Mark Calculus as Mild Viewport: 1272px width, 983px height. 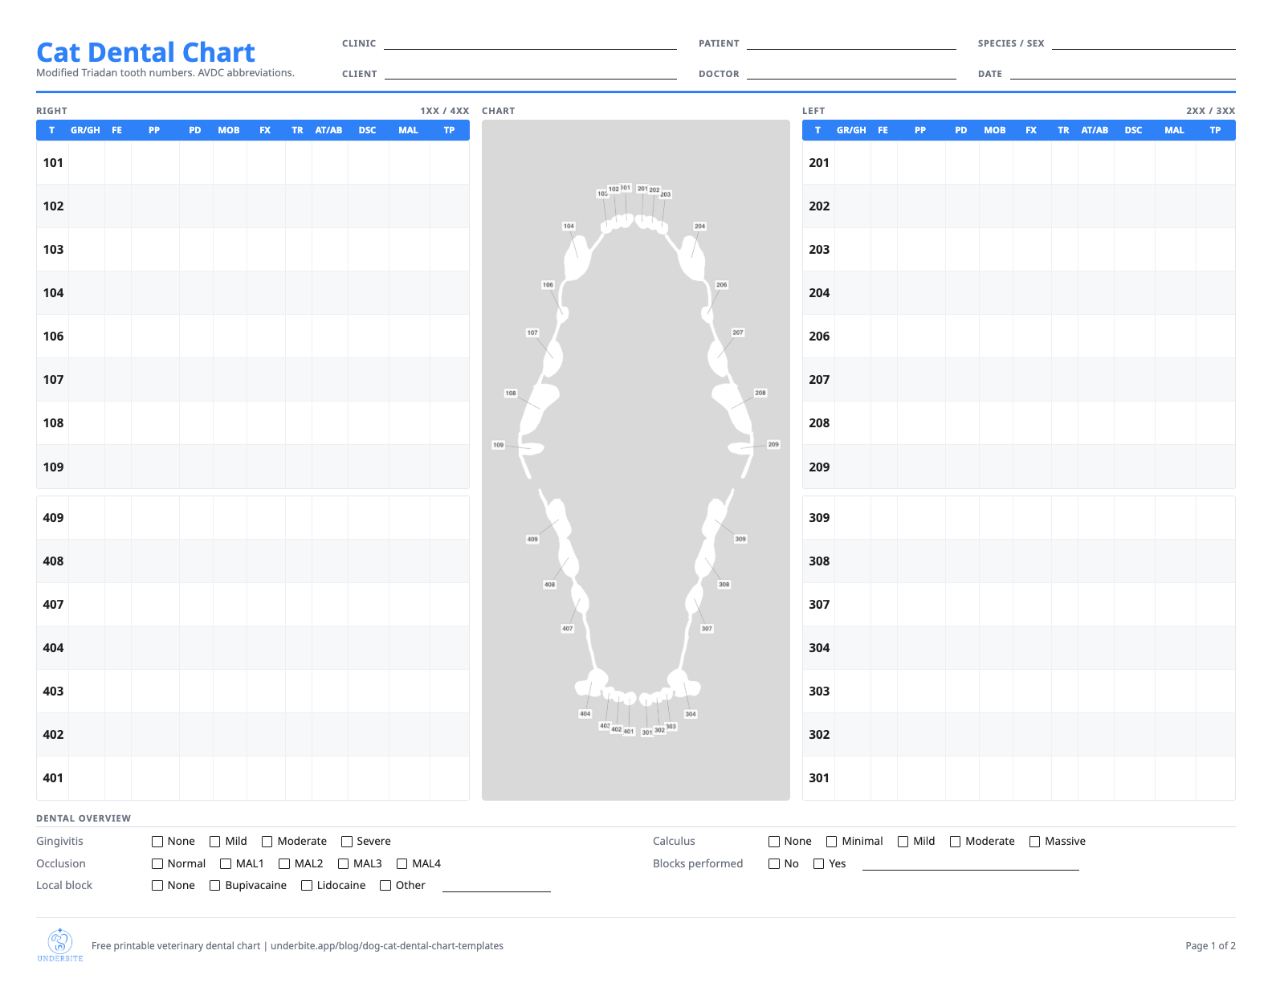[903, 842]
